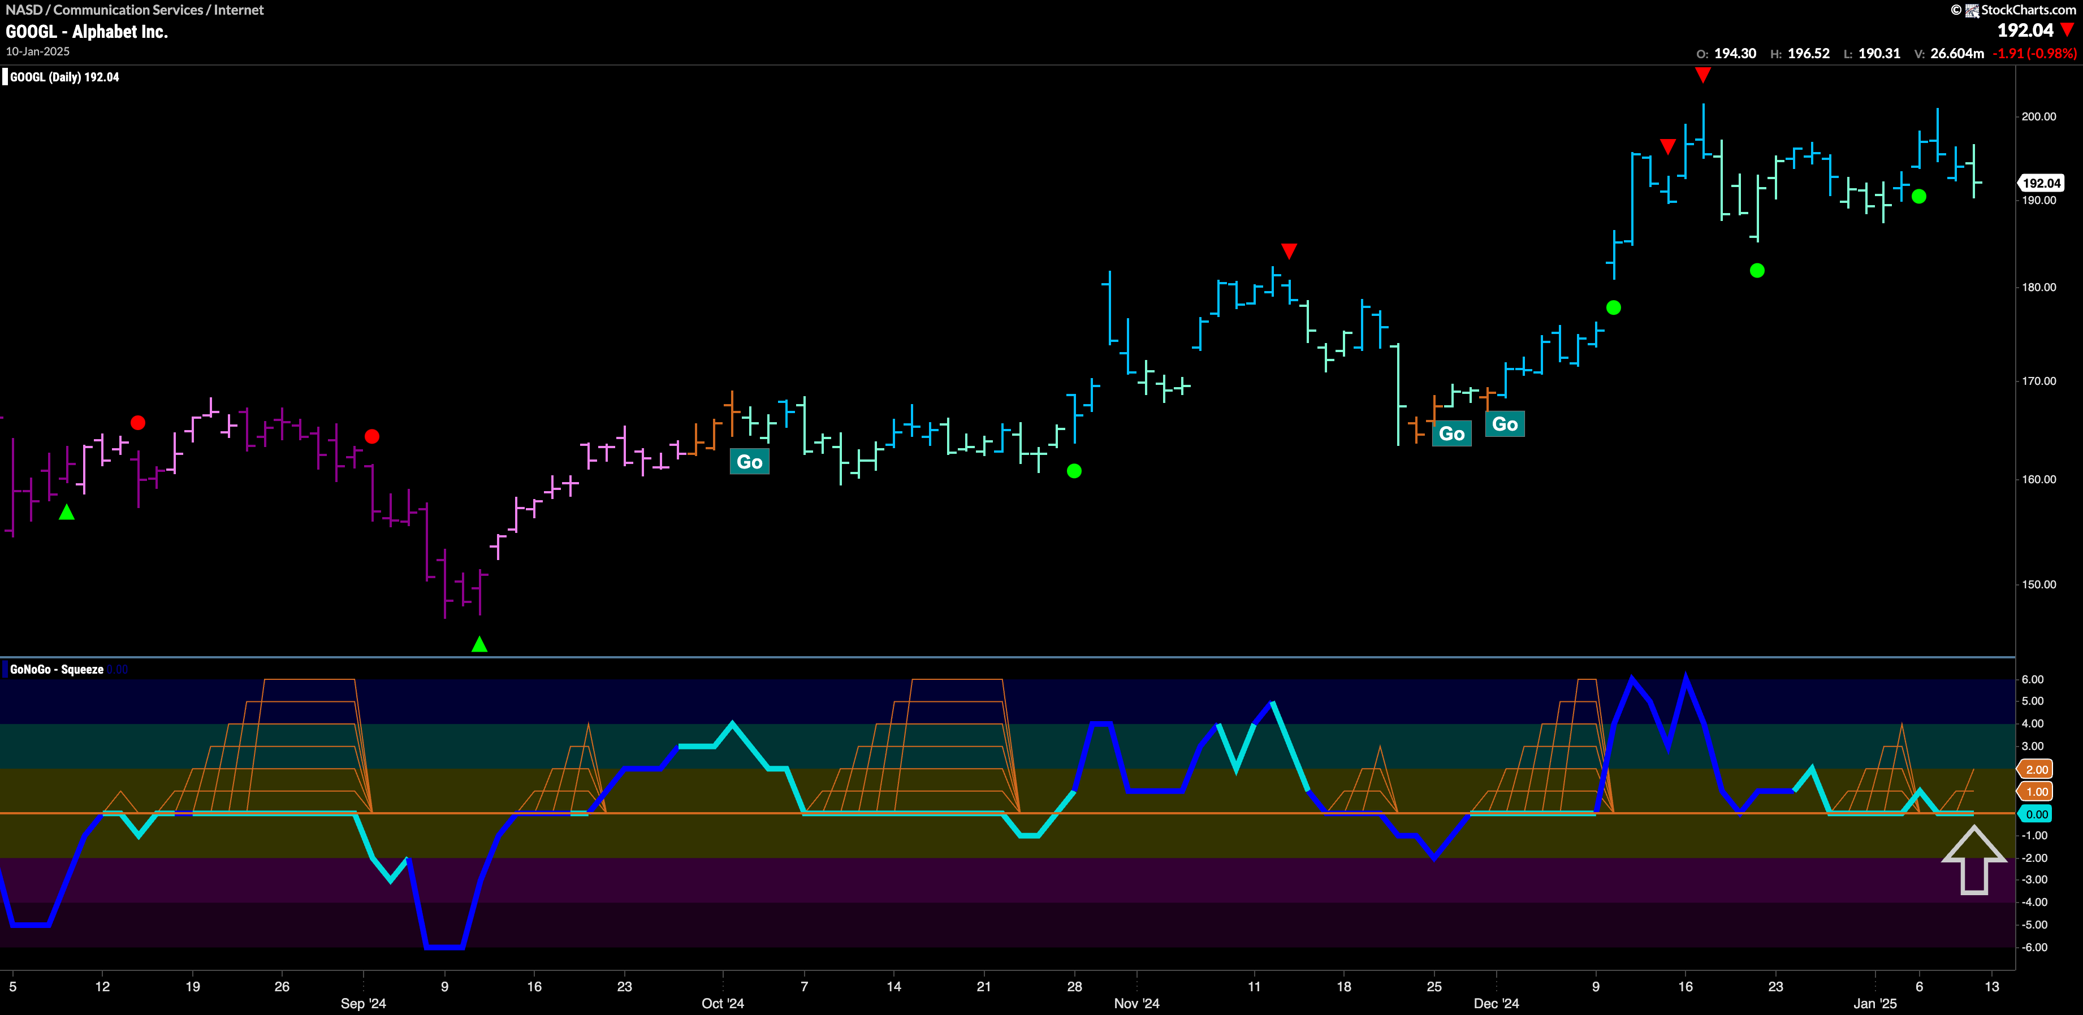Click the red down-triangle above December peak
The width and height of the screenshot is (2083, 1015).
1703,75
